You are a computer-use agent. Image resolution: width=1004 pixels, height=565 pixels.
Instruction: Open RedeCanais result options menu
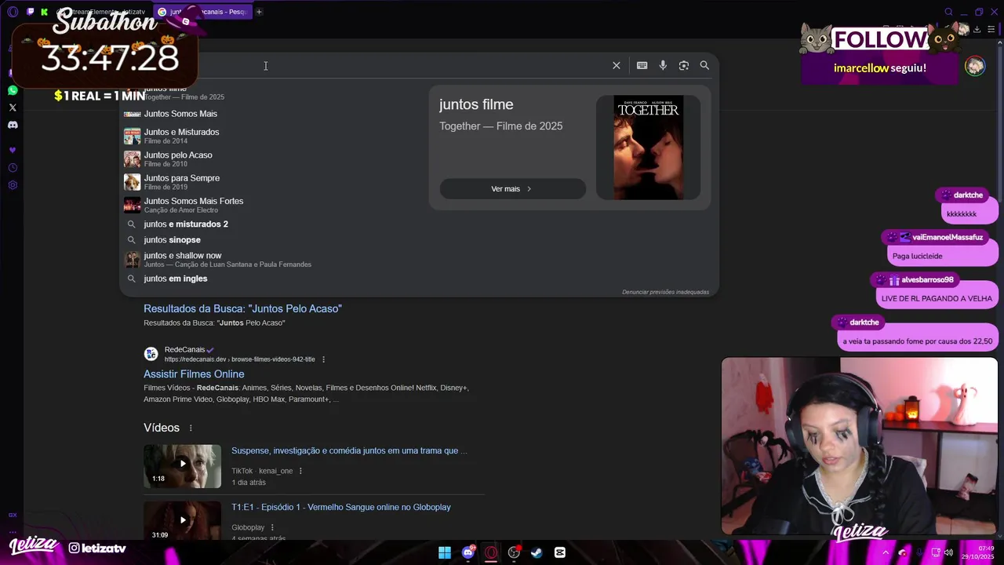(323, 359)
